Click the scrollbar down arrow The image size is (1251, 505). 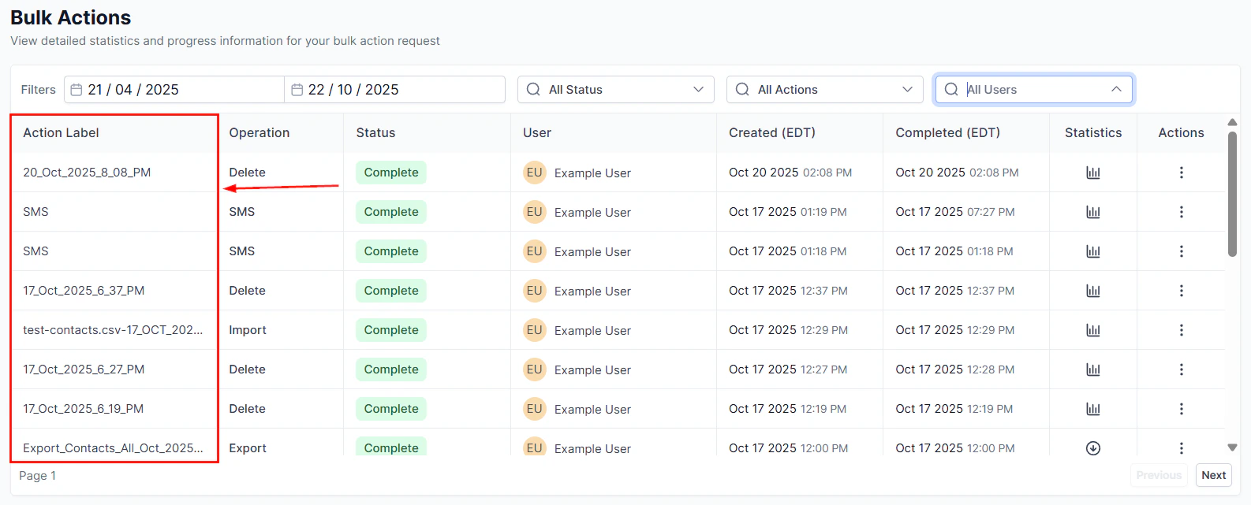(x=1232, y=447)
